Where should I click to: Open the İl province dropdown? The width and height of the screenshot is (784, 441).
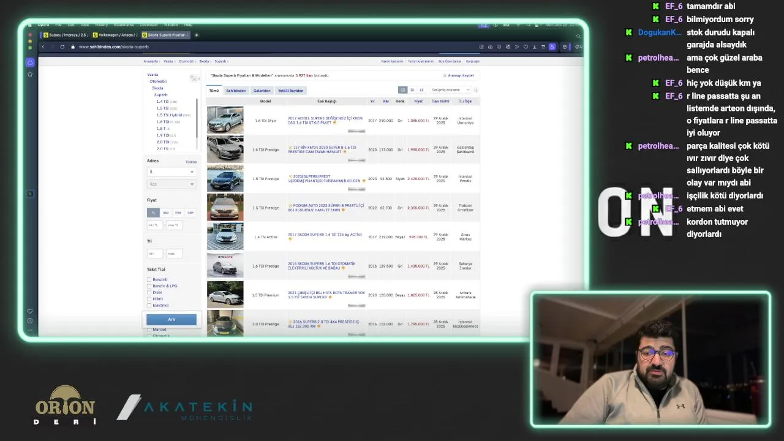[x=171, y=171]
